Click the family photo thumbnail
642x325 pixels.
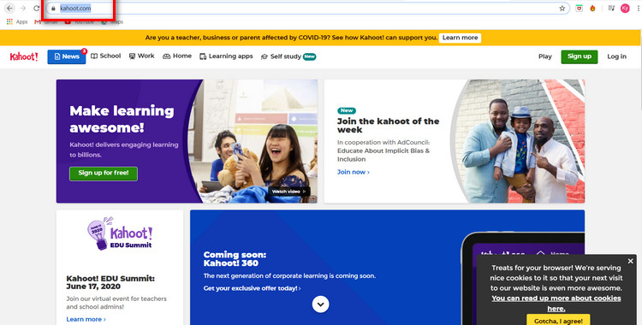(520, 141)
